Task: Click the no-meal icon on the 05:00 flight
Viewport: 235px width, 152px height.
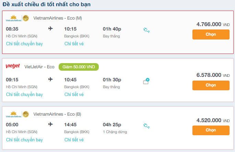Action: point(146,127)
